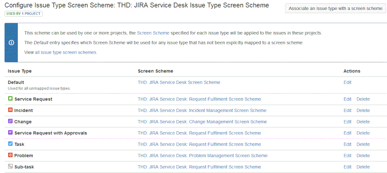Viewport: 387px width, 173px height.
Task: Select the Default issue type label
Action: click(x=16, y=82)
